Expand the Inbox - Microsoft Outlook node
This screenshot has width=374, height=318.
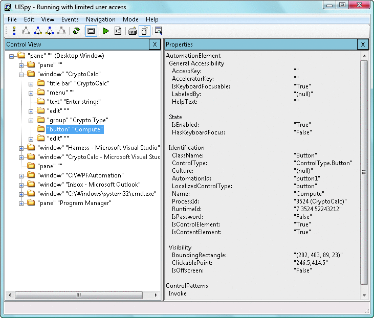pos(21,185)
